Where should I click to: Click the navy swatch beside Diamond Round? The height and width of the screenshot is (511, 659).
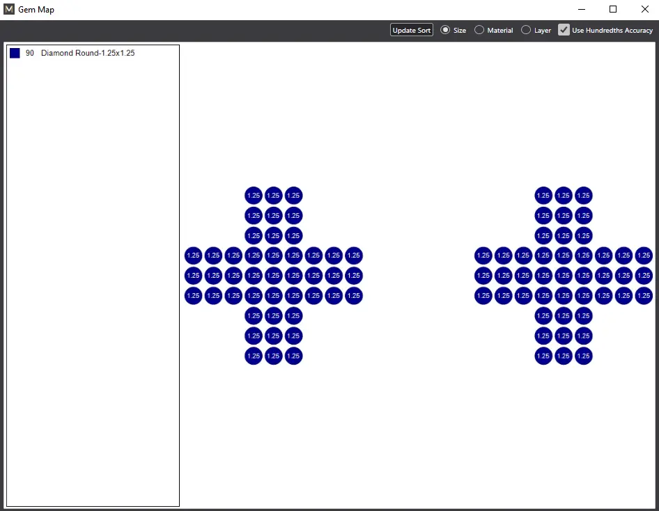[x=15, y=53]
